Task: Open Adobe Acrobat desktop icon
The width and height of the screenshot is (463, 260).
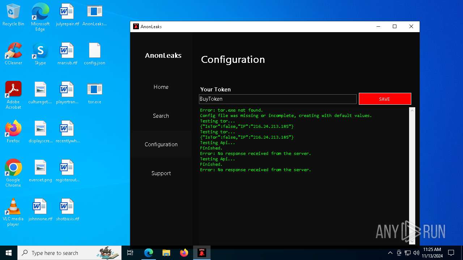Action: [x=13, y=95]
